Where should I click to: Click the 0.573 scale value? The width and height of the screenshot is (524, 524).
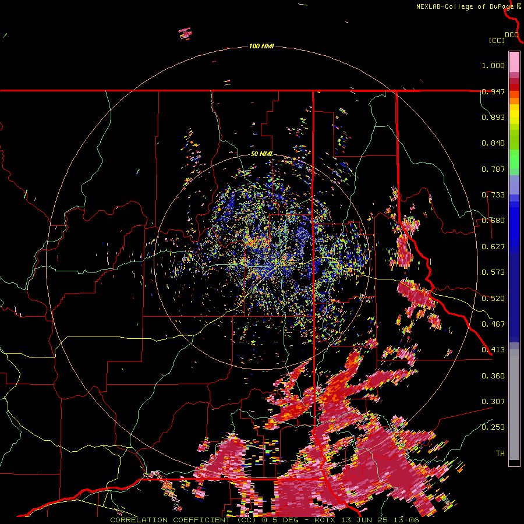(493, 272)
